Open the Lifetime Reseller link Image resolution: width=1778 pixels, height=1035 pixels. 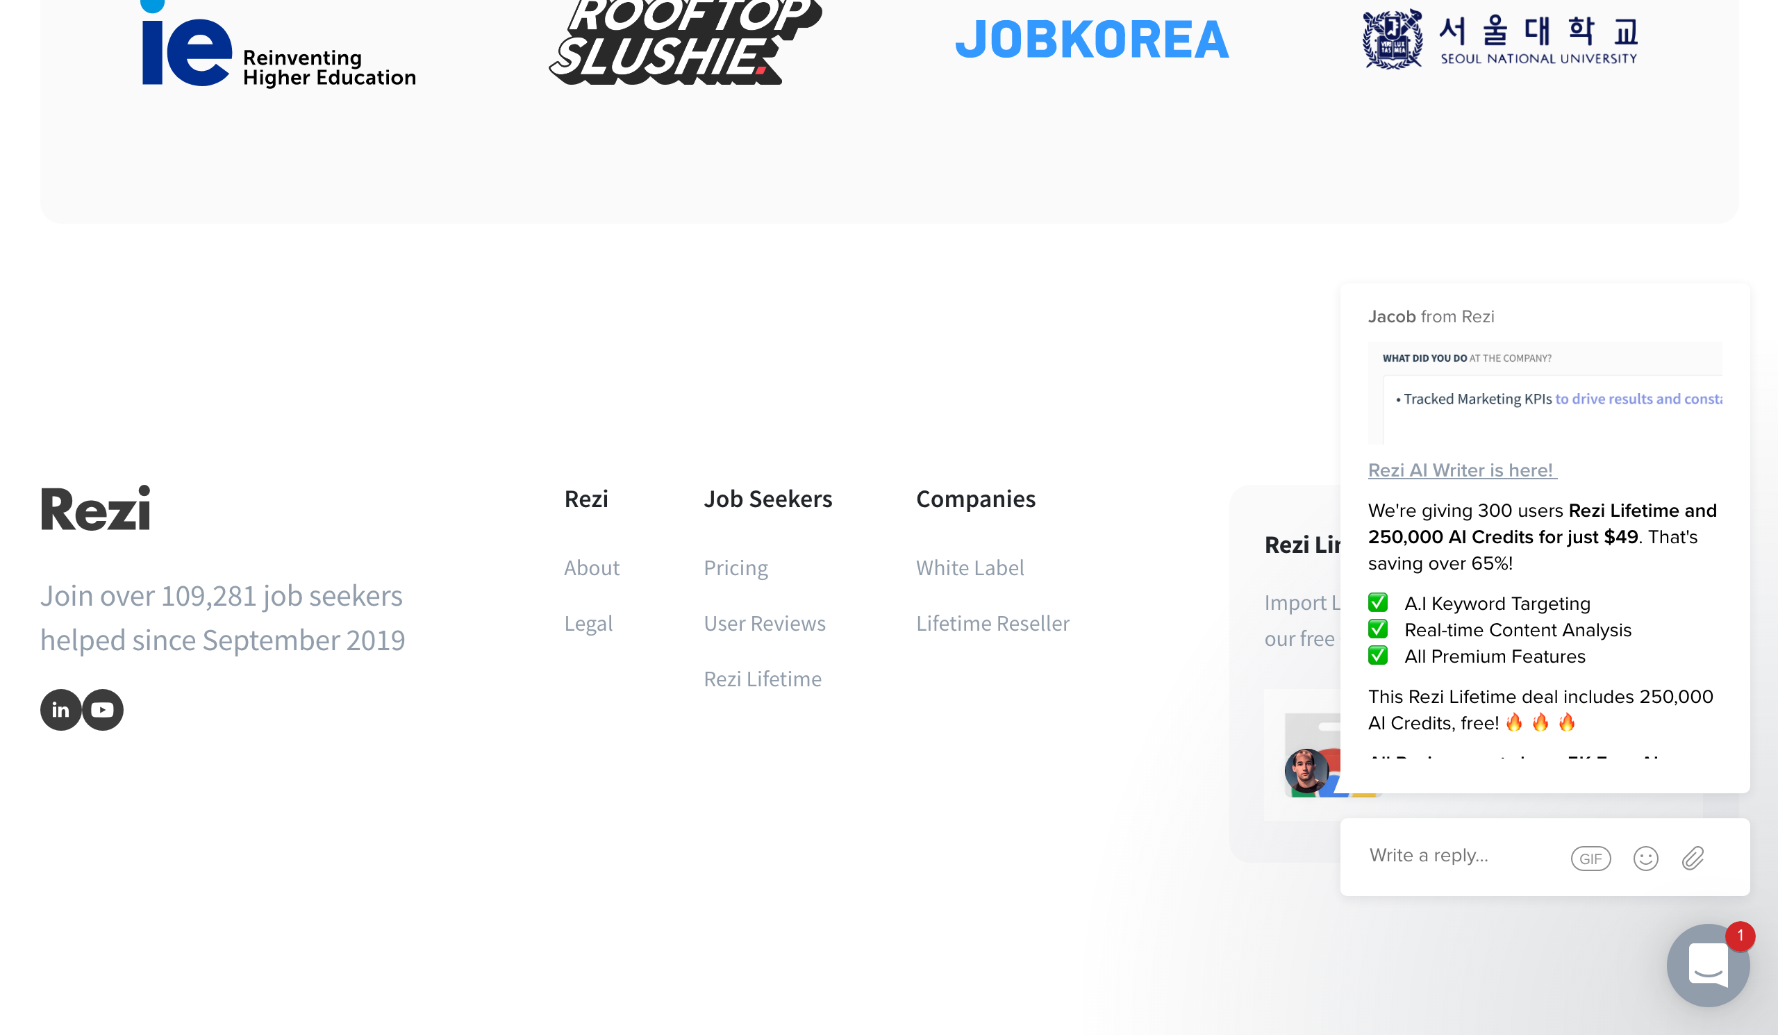[992, 624]
